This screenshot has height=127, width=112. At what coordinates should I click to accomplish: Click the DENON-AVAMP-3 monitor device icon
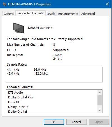(19, 28)
